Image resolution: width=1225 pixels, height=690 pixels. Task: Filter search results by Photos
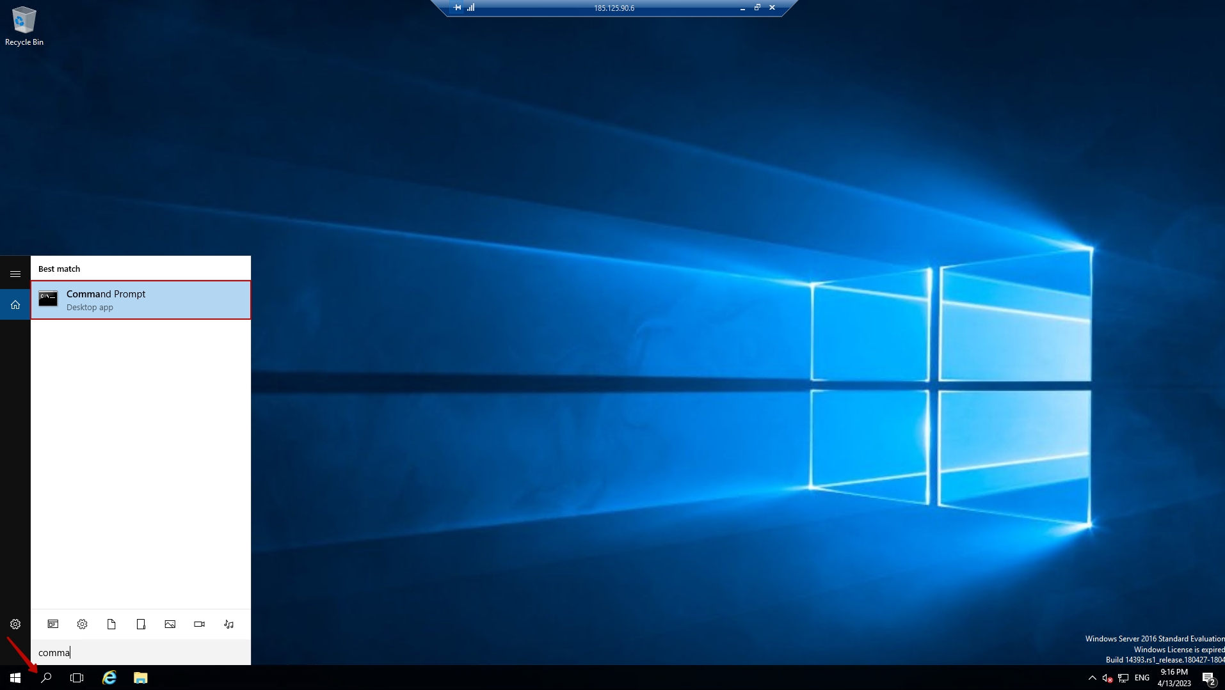tap(170, 624)
